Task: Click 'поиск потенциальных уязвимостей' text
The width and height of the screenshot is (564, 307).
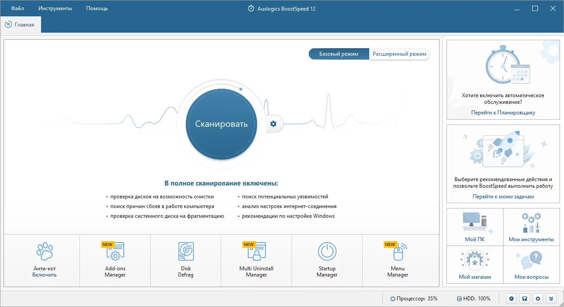Action: point(285,197)
